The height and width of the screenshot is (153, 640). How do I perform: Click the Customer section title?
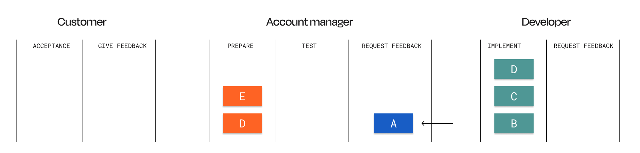(x=82, y=22)
